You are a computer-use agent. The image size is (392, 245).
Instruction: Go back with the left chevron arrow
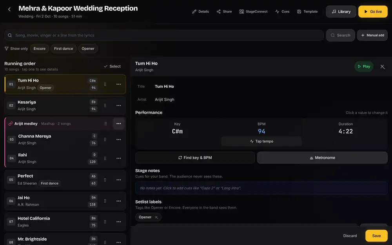9,9
